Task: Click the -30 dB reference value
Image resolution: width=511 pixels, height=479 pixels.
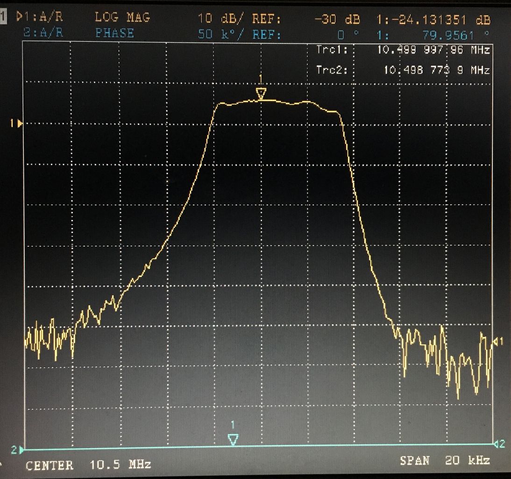Action: pyautogui.click(x=337, y=19)
